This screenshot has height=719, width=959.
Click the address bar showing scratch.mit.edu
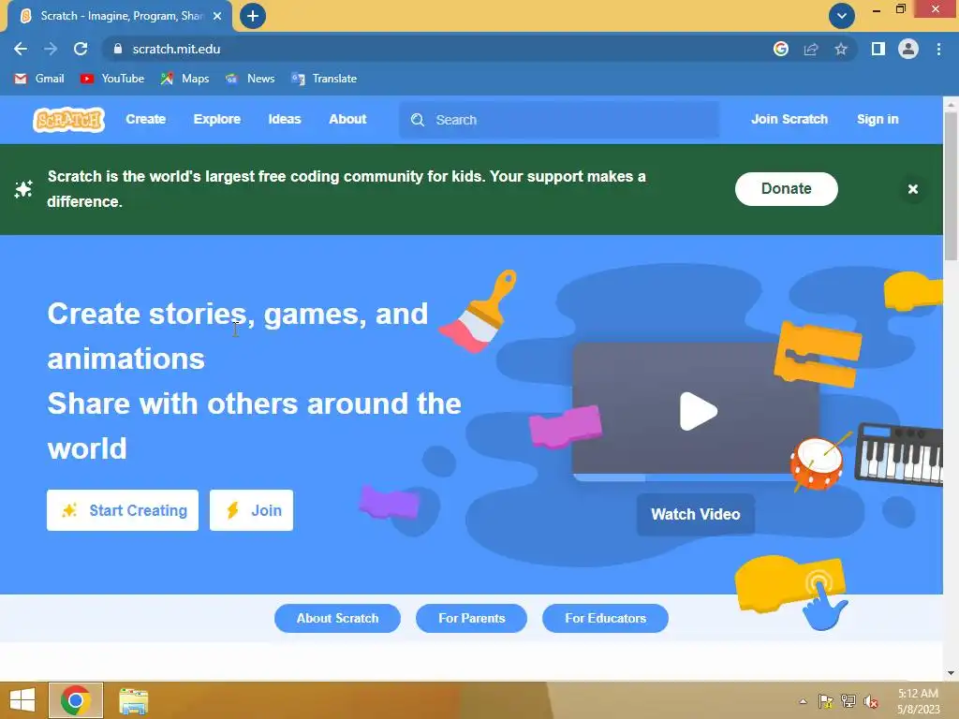(x=428, y=49)
